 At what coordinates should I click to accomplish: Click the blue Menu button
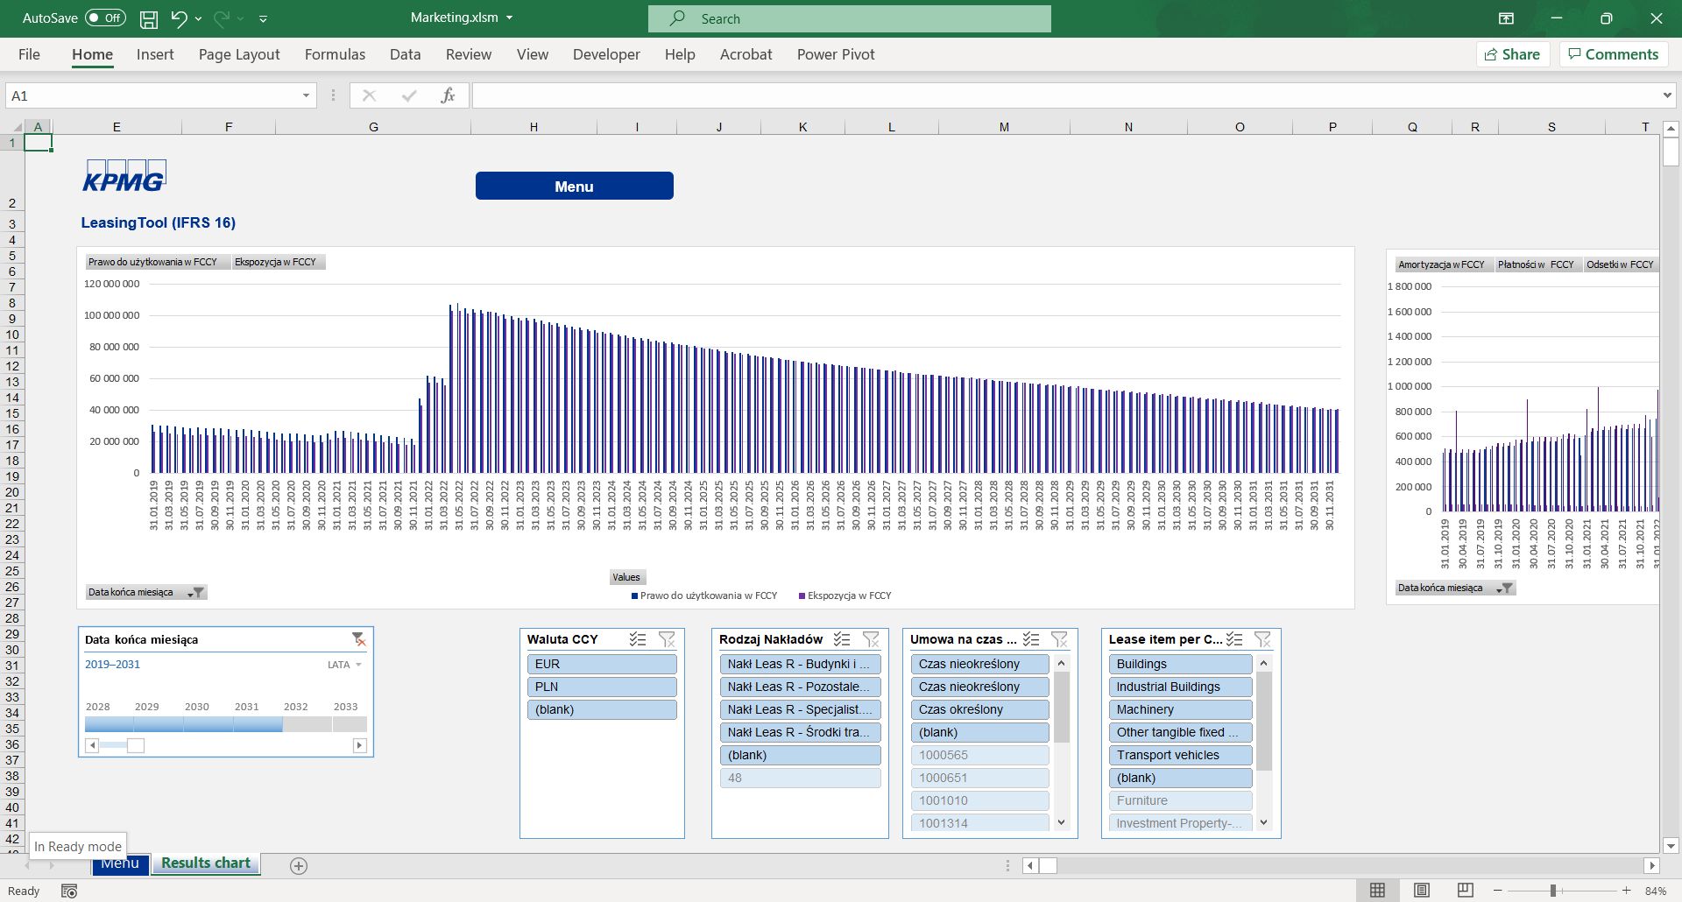coord(574,186)
